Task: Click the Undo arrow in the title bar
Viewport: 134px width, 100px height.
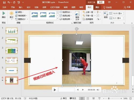Action: point(9,2)
